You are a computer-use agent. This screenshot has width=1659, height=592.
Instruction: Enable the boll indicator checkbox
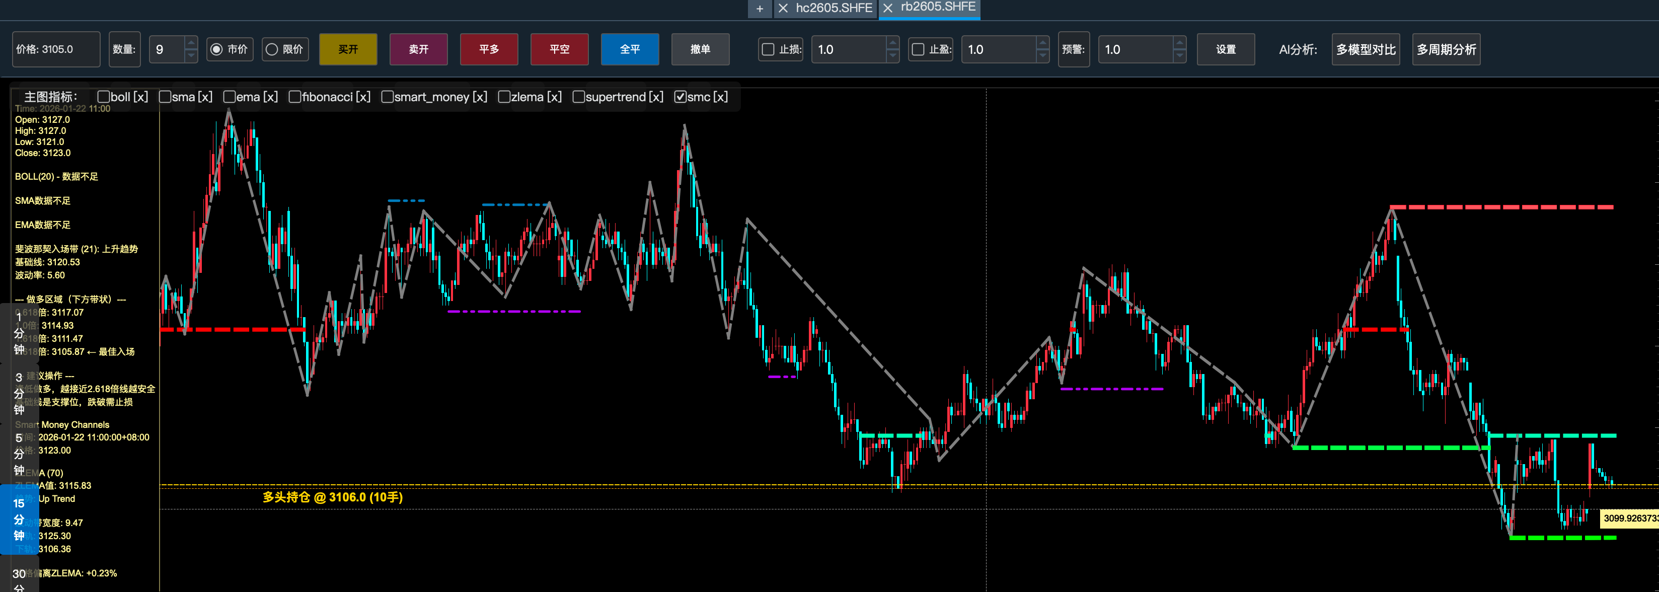pos(103,97)
